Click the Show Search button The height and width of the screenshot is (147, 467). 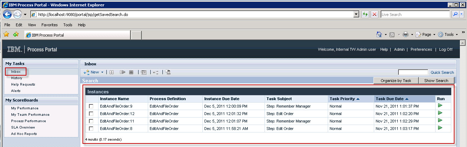pos(436,81)
